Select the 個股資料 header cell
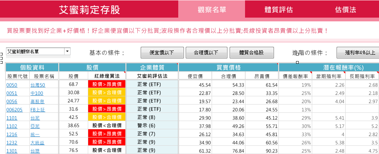The image size is (379, 154). (x=32, y=67)
